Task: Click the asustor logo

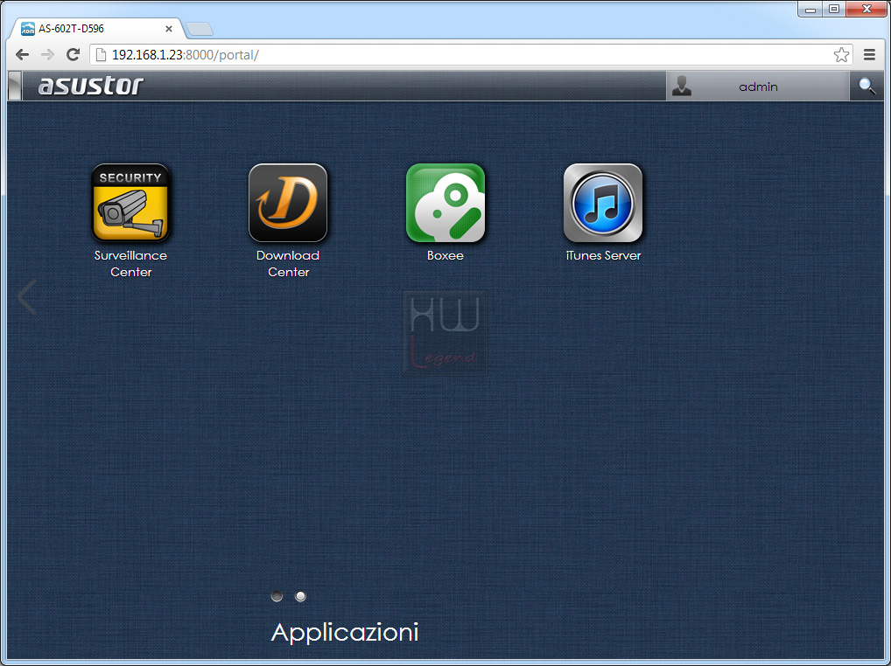Action: [x=91, y=86]
